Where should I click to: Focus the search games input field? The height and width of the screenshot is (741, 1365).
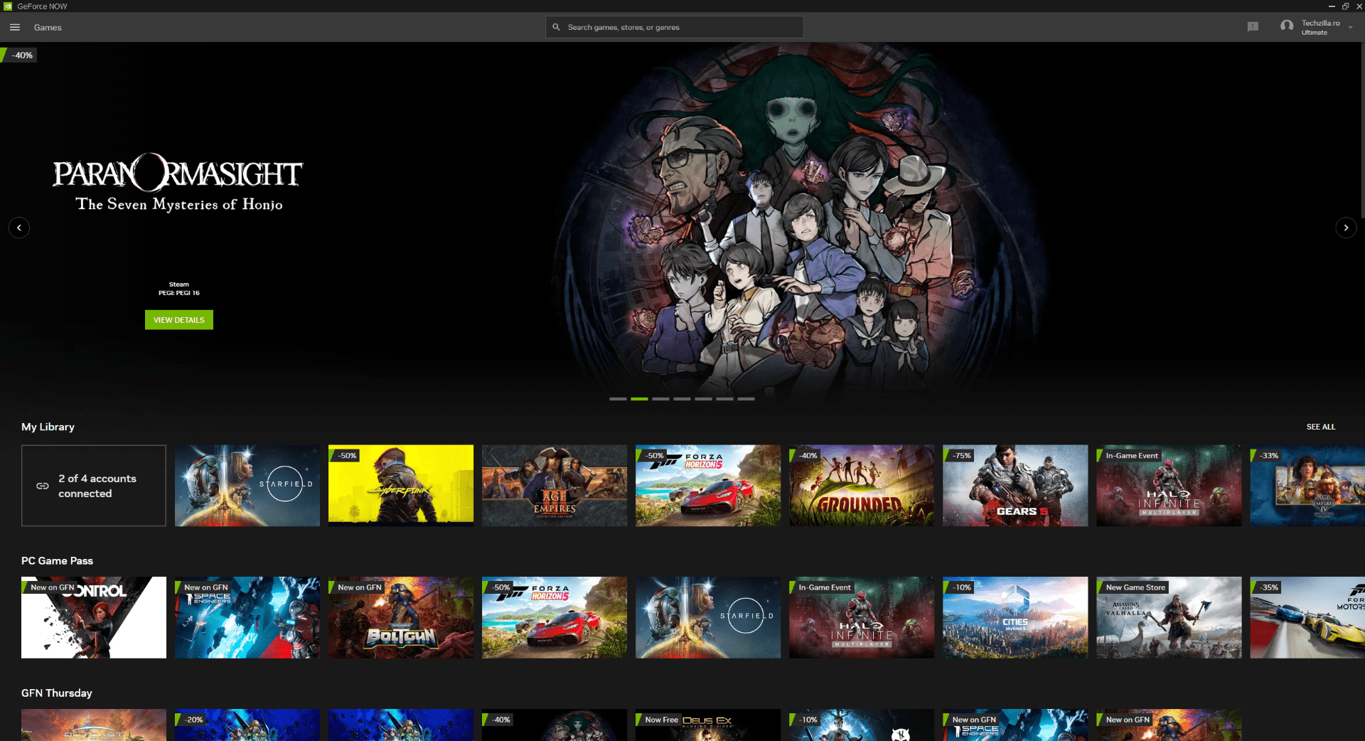(675, 27)
